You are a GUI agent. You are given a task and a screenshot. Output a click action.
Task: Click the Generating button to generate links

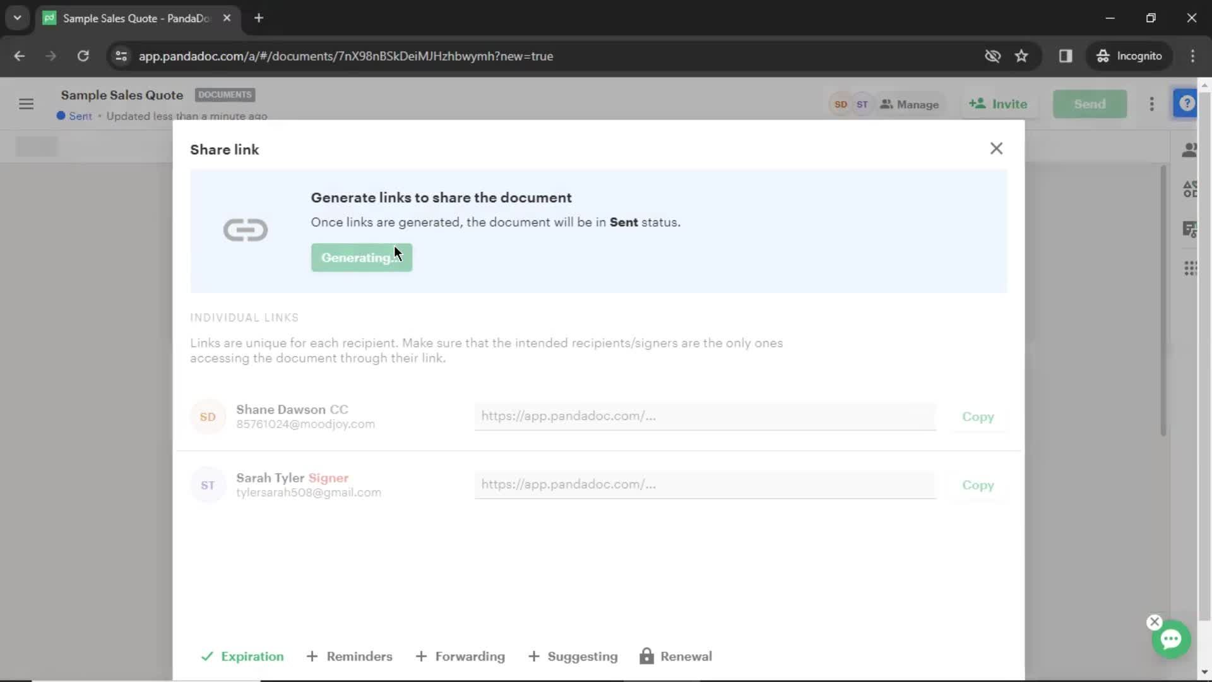[361, 257]
